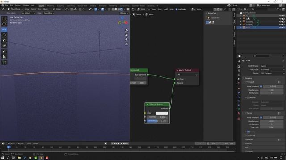Image resolution: width=286 pixels, height=160 pixels.
Task: Hide Plane object with eye icon
Action: coord(280,28)
